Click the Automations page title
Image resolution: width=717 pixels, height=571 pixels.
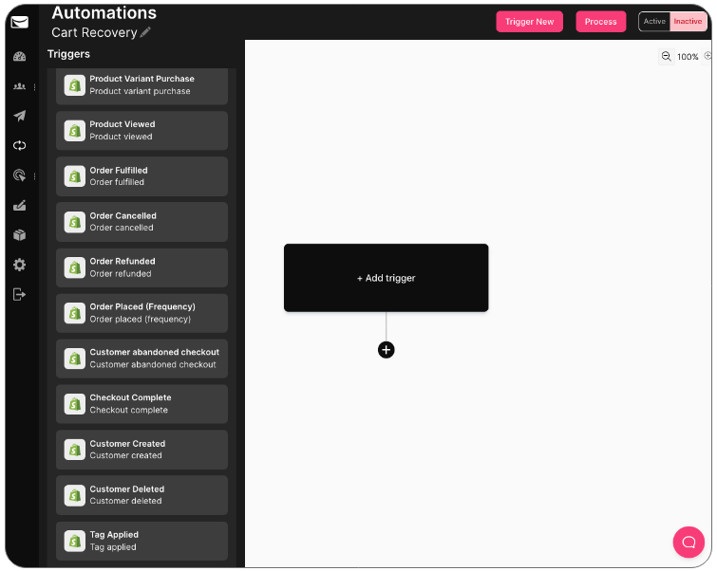(x=104, y=12)
